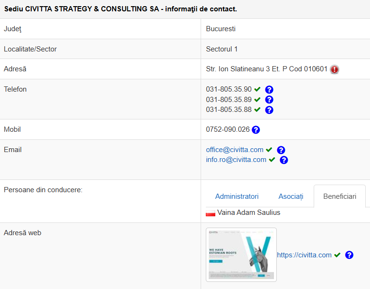This screenshot has width=370, height=289.
Task: Switch to the Asociați tab
Action: tap(291, 196)
